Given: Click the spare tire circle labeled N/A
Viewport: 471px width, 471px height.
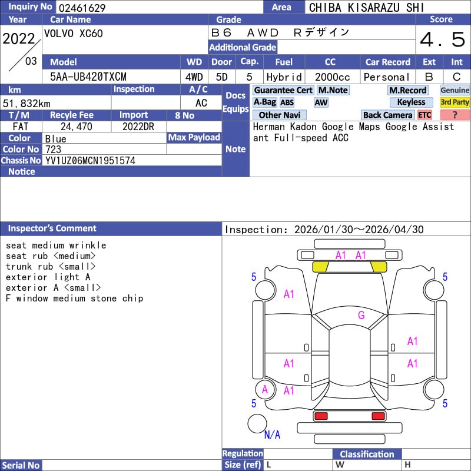Looking at the screenshot, I should click(257, 423).
